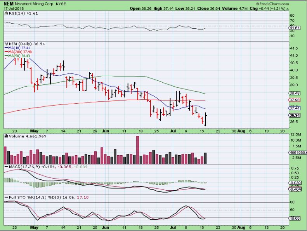Click the 17-Jul-2018 date label
The width and height of the screenshot is (307, 231).
(x=14, y=9)
